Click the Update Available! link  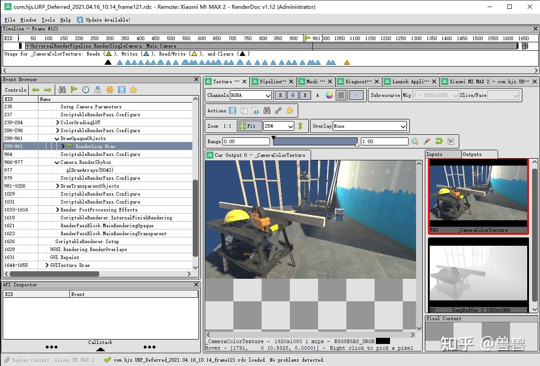click(x=108, y=20)
